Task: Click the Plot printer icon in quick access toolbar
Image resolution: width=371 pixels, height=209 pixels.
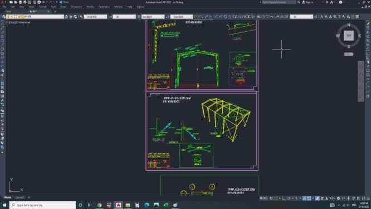Action: pos(39,2)
